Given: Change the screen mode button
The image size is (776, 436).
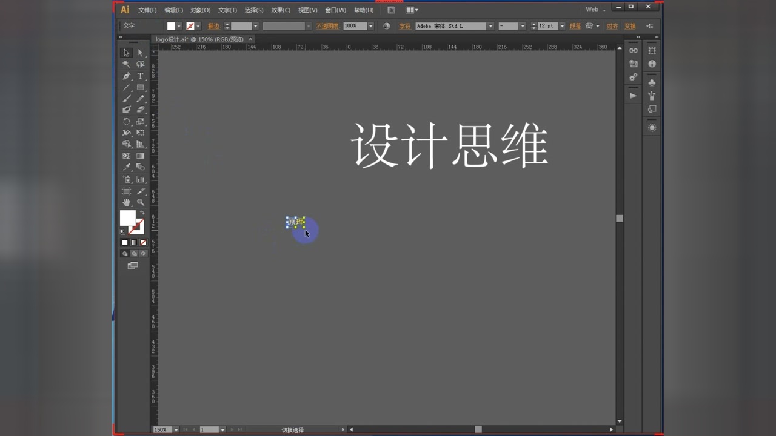Looking at the screenshot, I should (133, 266).
